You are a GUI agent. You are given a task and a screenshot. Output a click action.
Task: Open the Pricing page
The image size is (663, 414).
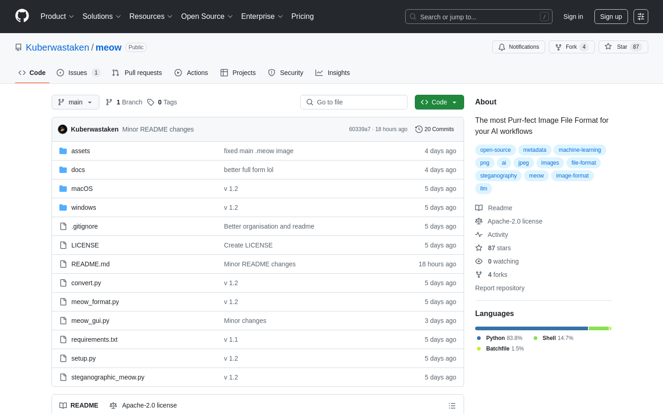302,17
